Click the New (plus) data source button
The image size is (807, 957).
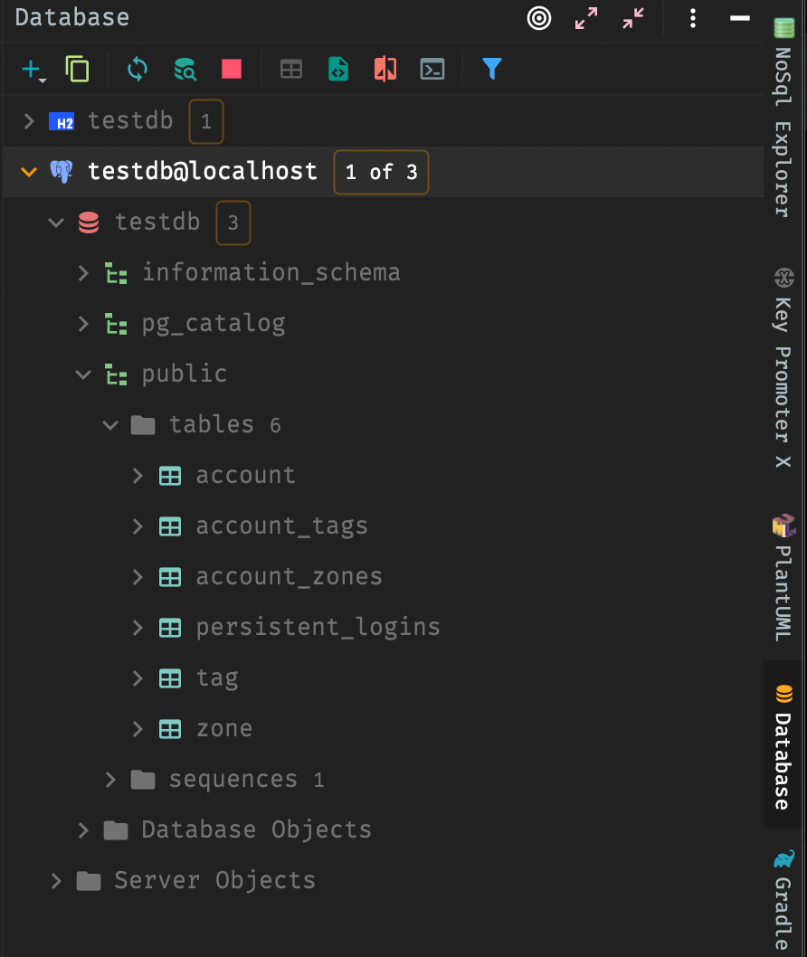(x=33, y=70)
